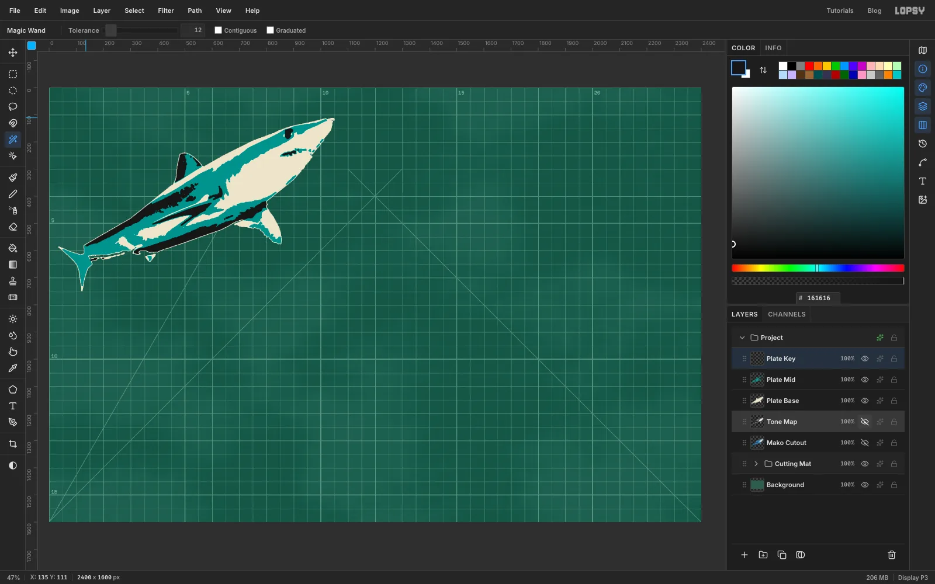Screen dimensions: 935x584
Task: Select the Text tool in left toolbar
Action: pos(13,406)
